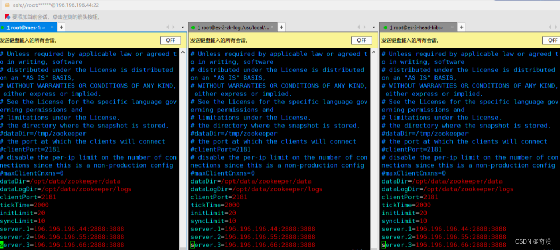This screenshot has height=250, width=560.
Task: Click dataLogDir line in second pane
Action: pyautogui.click(x=256, y=189)
